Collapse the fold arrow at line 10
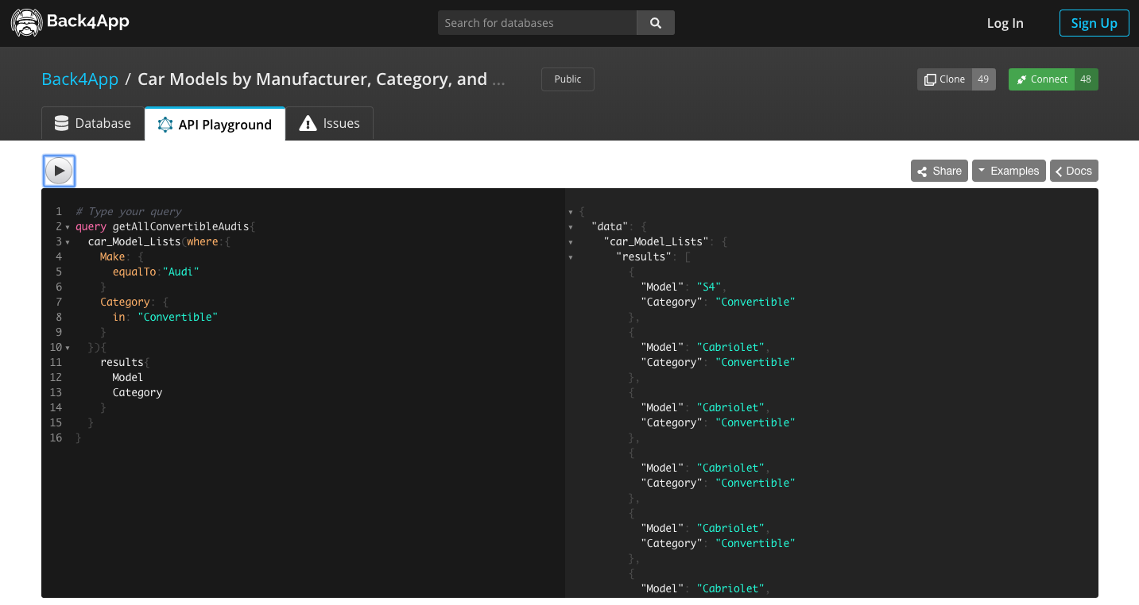Viewport: 1139px width, 605px height. click(x=68, y=348)
